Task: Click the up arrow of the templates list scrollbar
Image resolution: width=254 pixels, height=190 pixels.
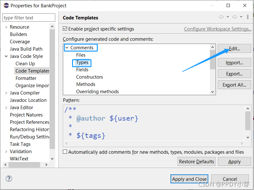Action: [x=212, y=47]
